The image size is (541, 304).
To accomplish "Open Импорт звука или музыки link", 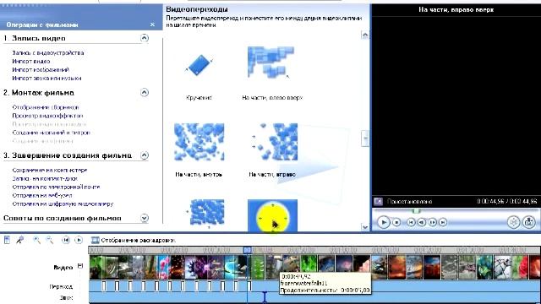I will pyautogui.click(x=46, y=79).
